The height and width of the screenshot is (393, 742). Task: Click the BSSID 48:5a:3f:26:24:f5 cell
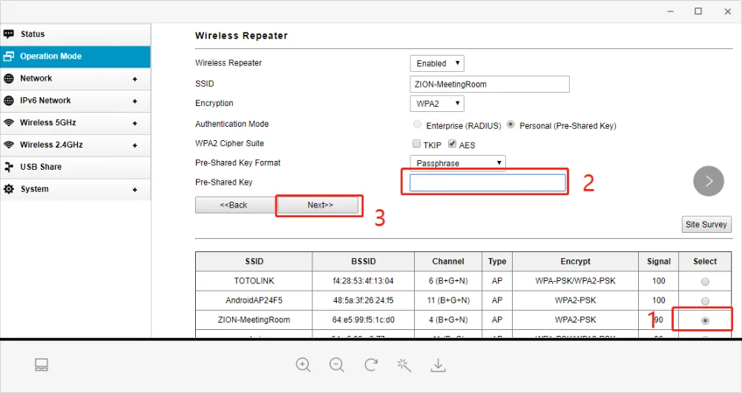pos(363,300)
